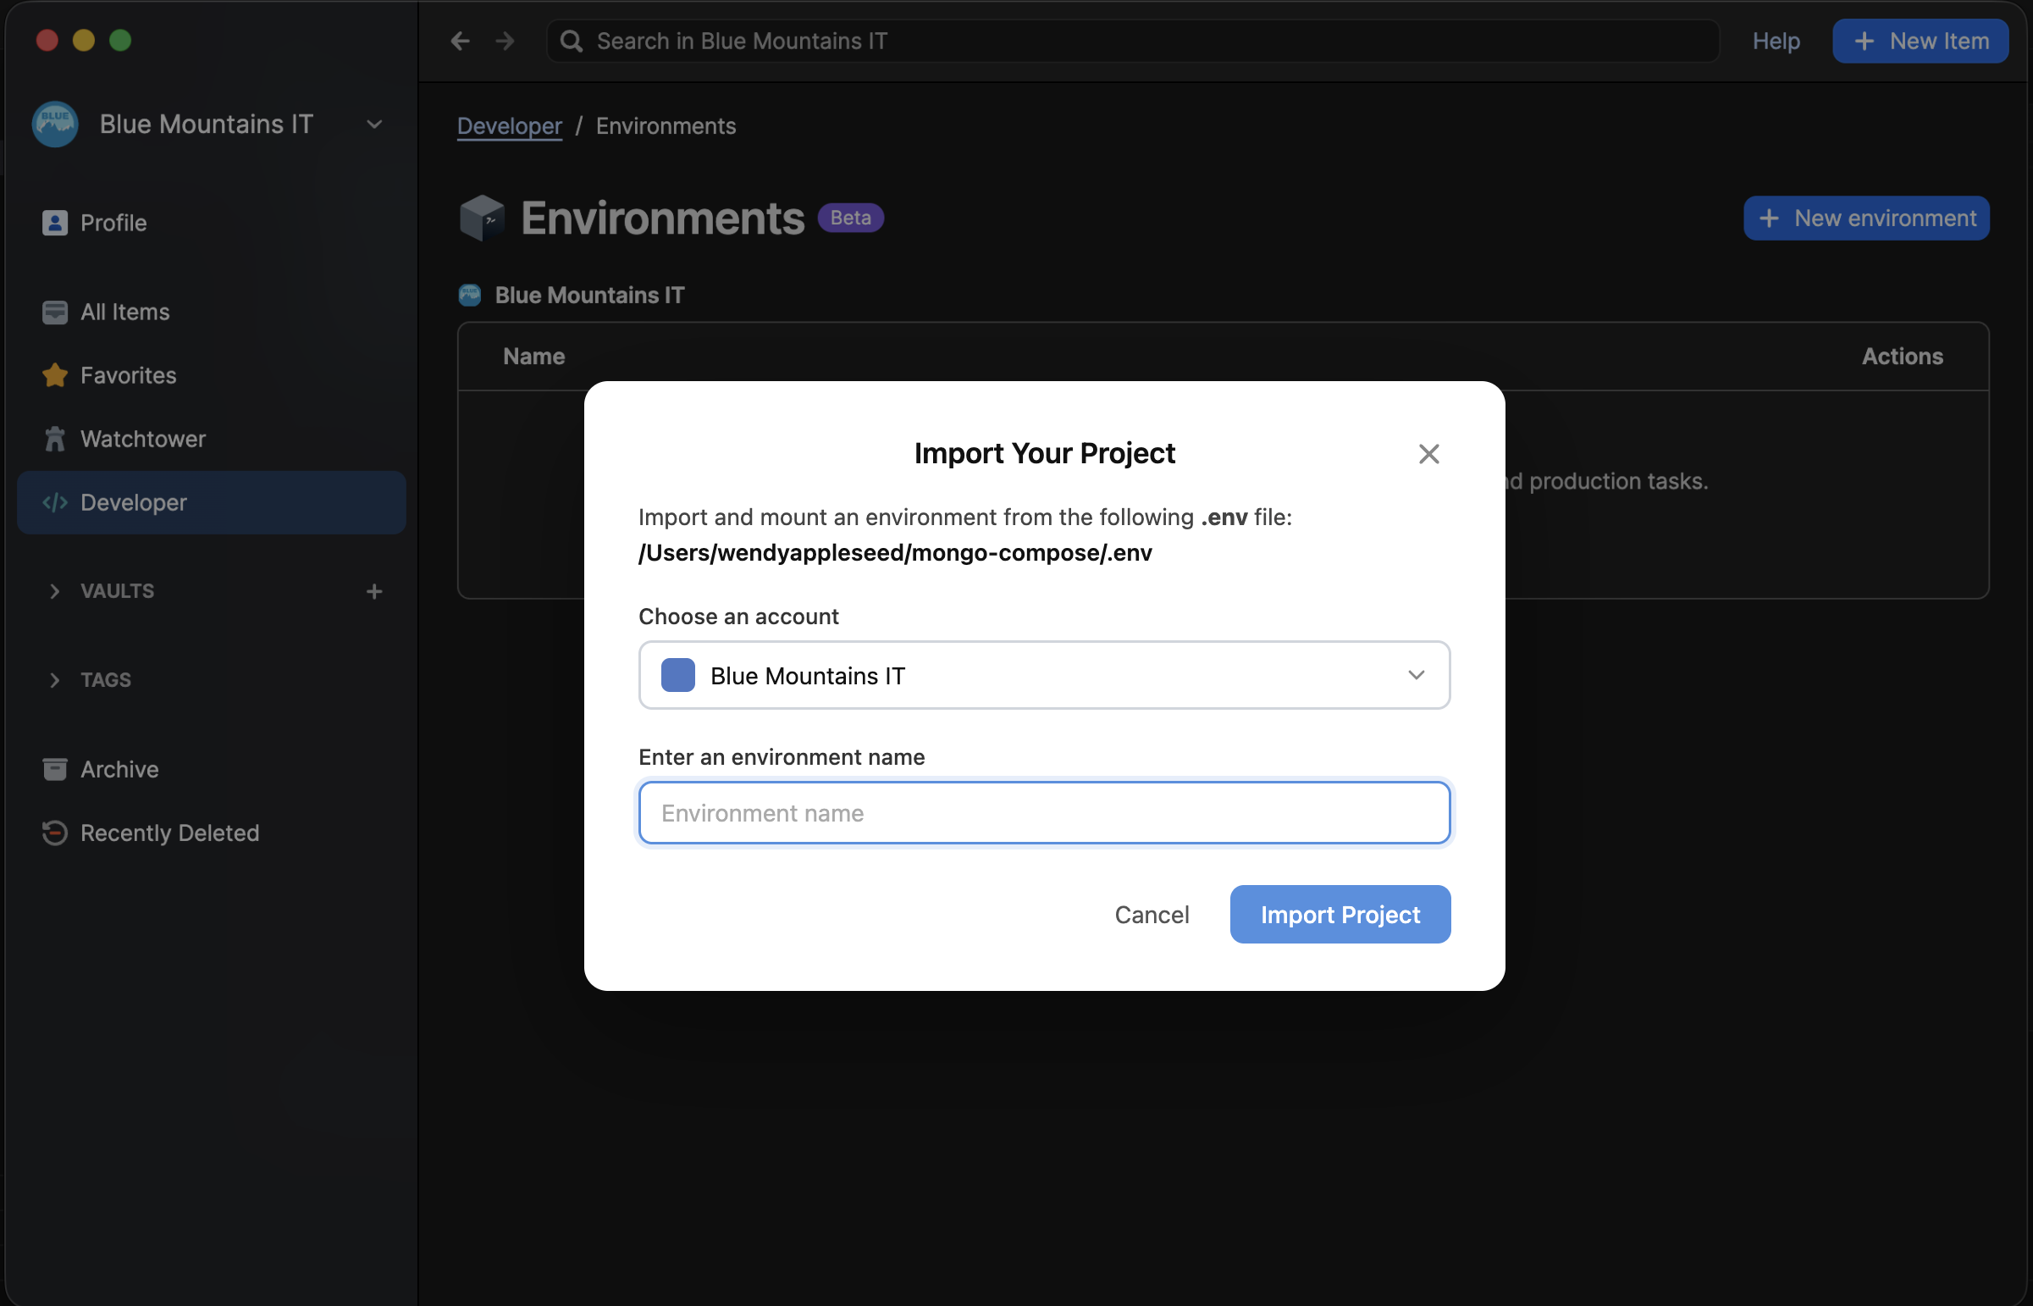Click the Environment name input field
Viewport: 2033px width, 1306px height.
tap(1044, 812)
